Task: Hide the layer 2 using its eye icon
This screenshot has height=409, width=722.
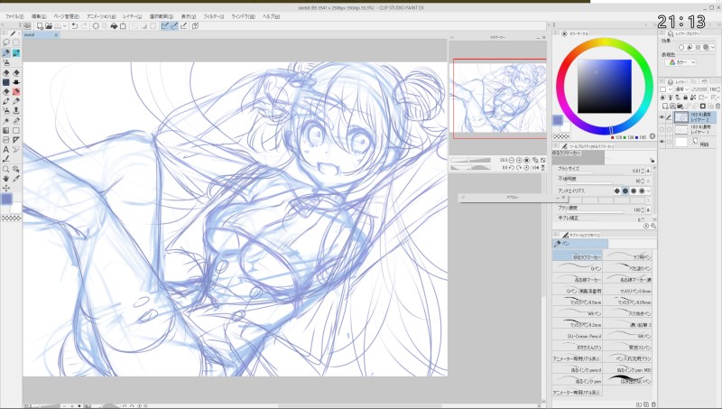Action: click(x=662, y=117)
